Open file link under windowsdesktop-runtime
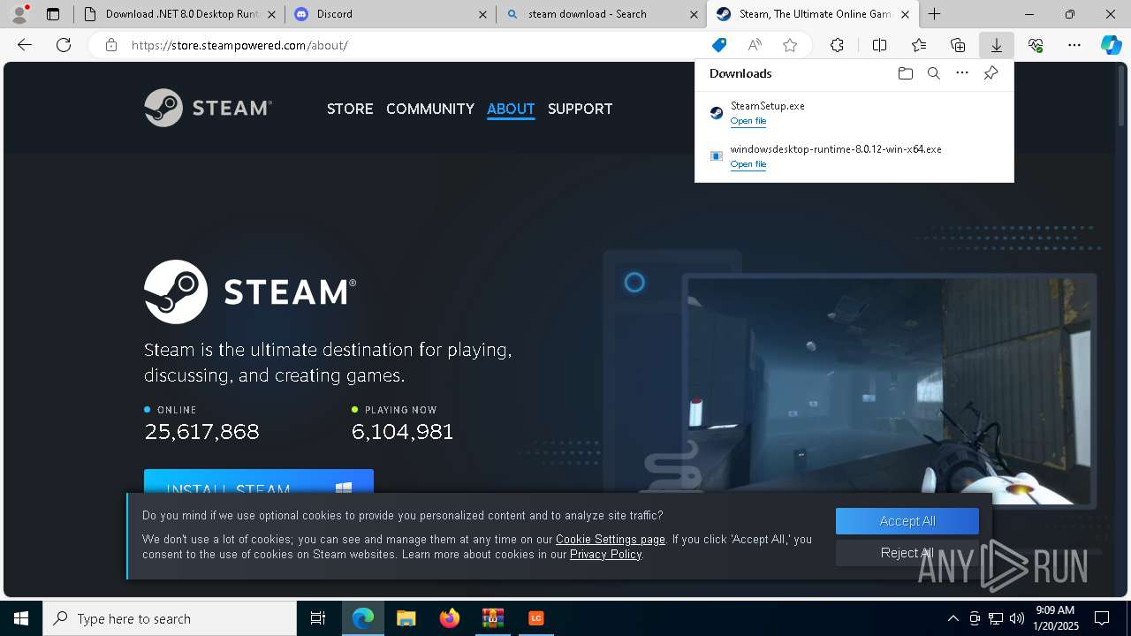This screenshot has width=1131, height=636. 748,164
